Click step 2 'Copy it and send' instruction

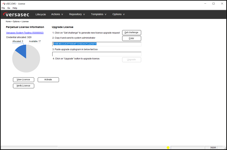click(74, 38)
